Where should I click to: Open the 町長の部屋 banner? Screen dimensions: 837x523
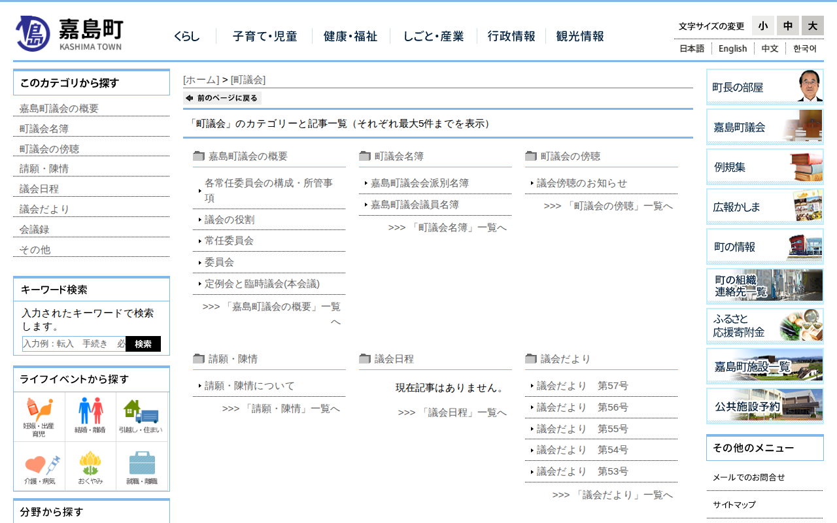(765, 87)
